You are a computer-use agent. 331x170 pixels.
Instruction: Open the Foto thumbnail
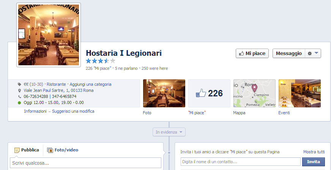164,93
